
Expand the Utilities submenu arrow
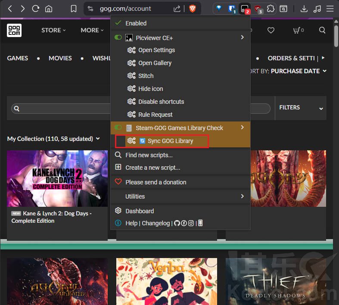pos(242,196)
